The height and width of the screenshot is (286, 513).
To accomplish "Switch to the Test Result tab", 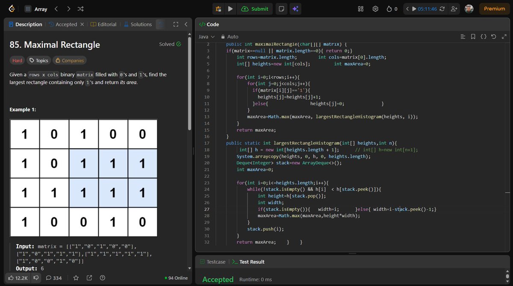I will [x=248, y=262].
